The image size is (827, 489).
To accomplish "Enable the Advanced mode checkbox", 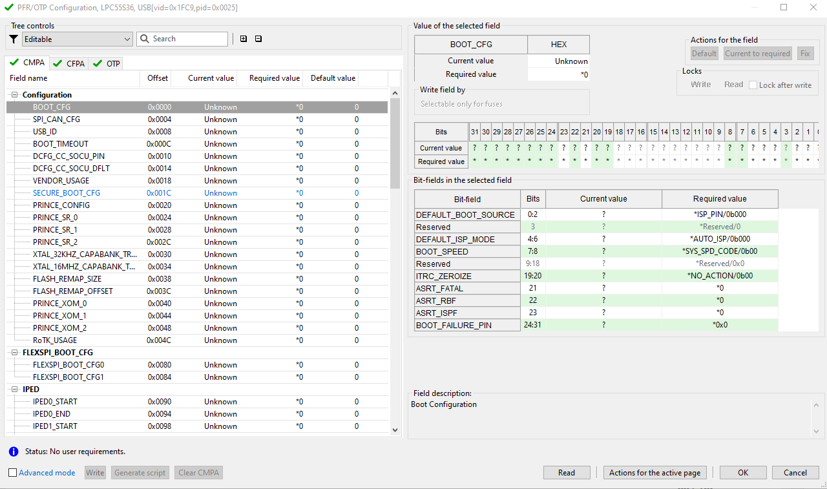I will click(x=13, y=473).
